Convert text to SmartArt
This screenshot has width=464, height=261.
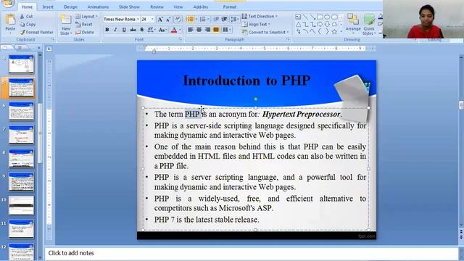click(265, 32)
